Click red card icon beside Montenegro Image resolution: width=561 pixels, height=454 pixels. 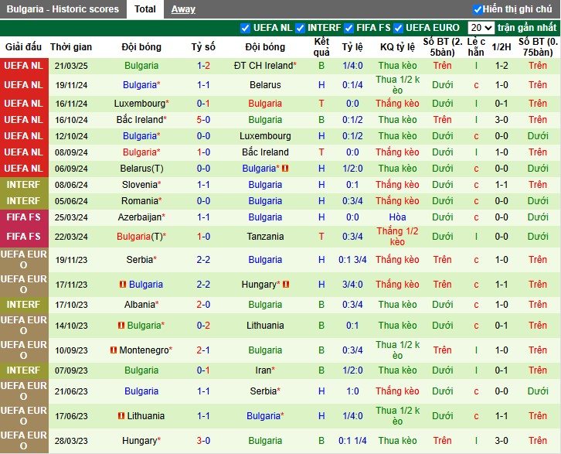[x=114, y=350]
